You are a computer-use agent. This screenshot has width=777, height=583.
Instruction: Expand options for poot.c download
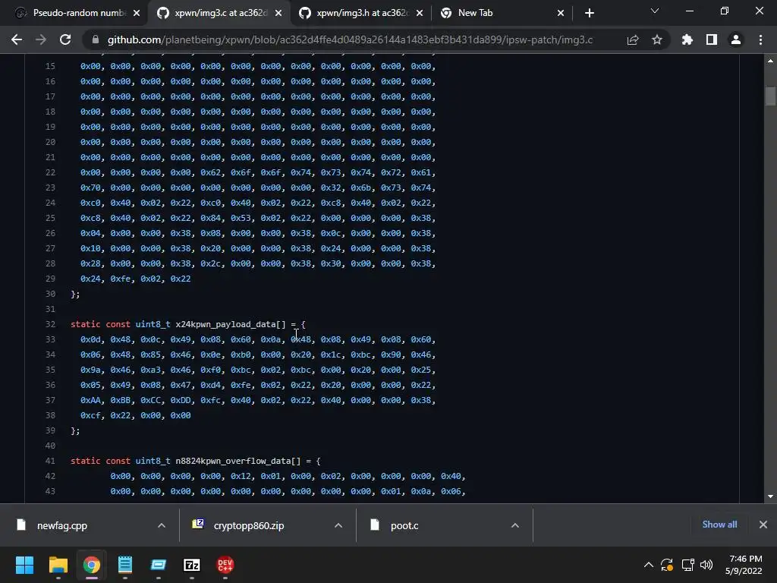[x=515, y=525]
